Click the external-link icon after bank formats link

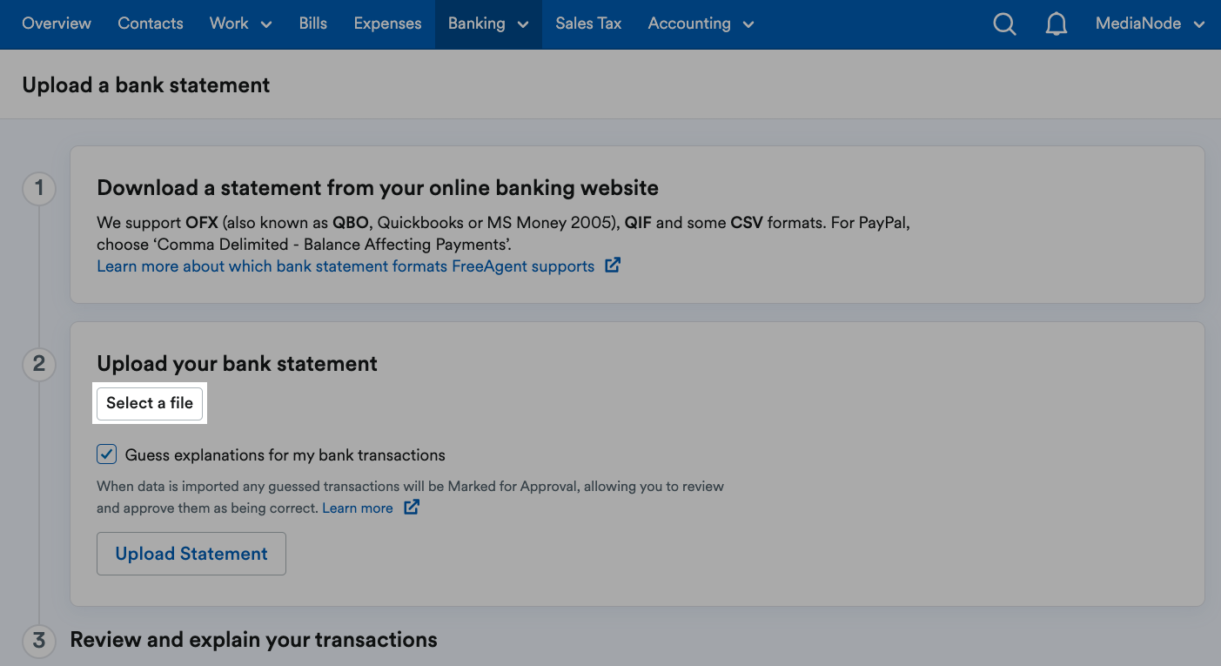(612, 265)
